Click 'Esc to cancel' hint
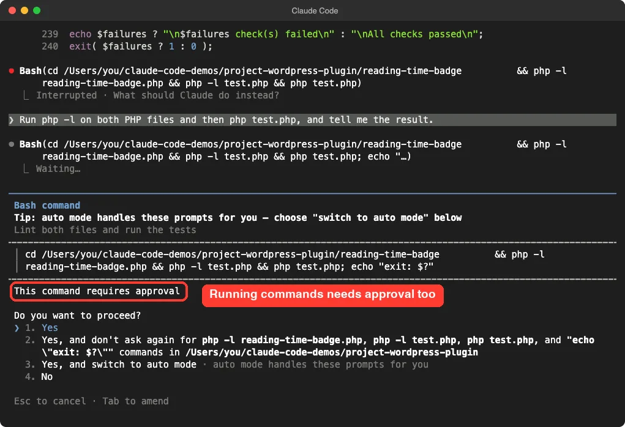The image size is (625, 427). pyautogui.click(x=50, y=401)
